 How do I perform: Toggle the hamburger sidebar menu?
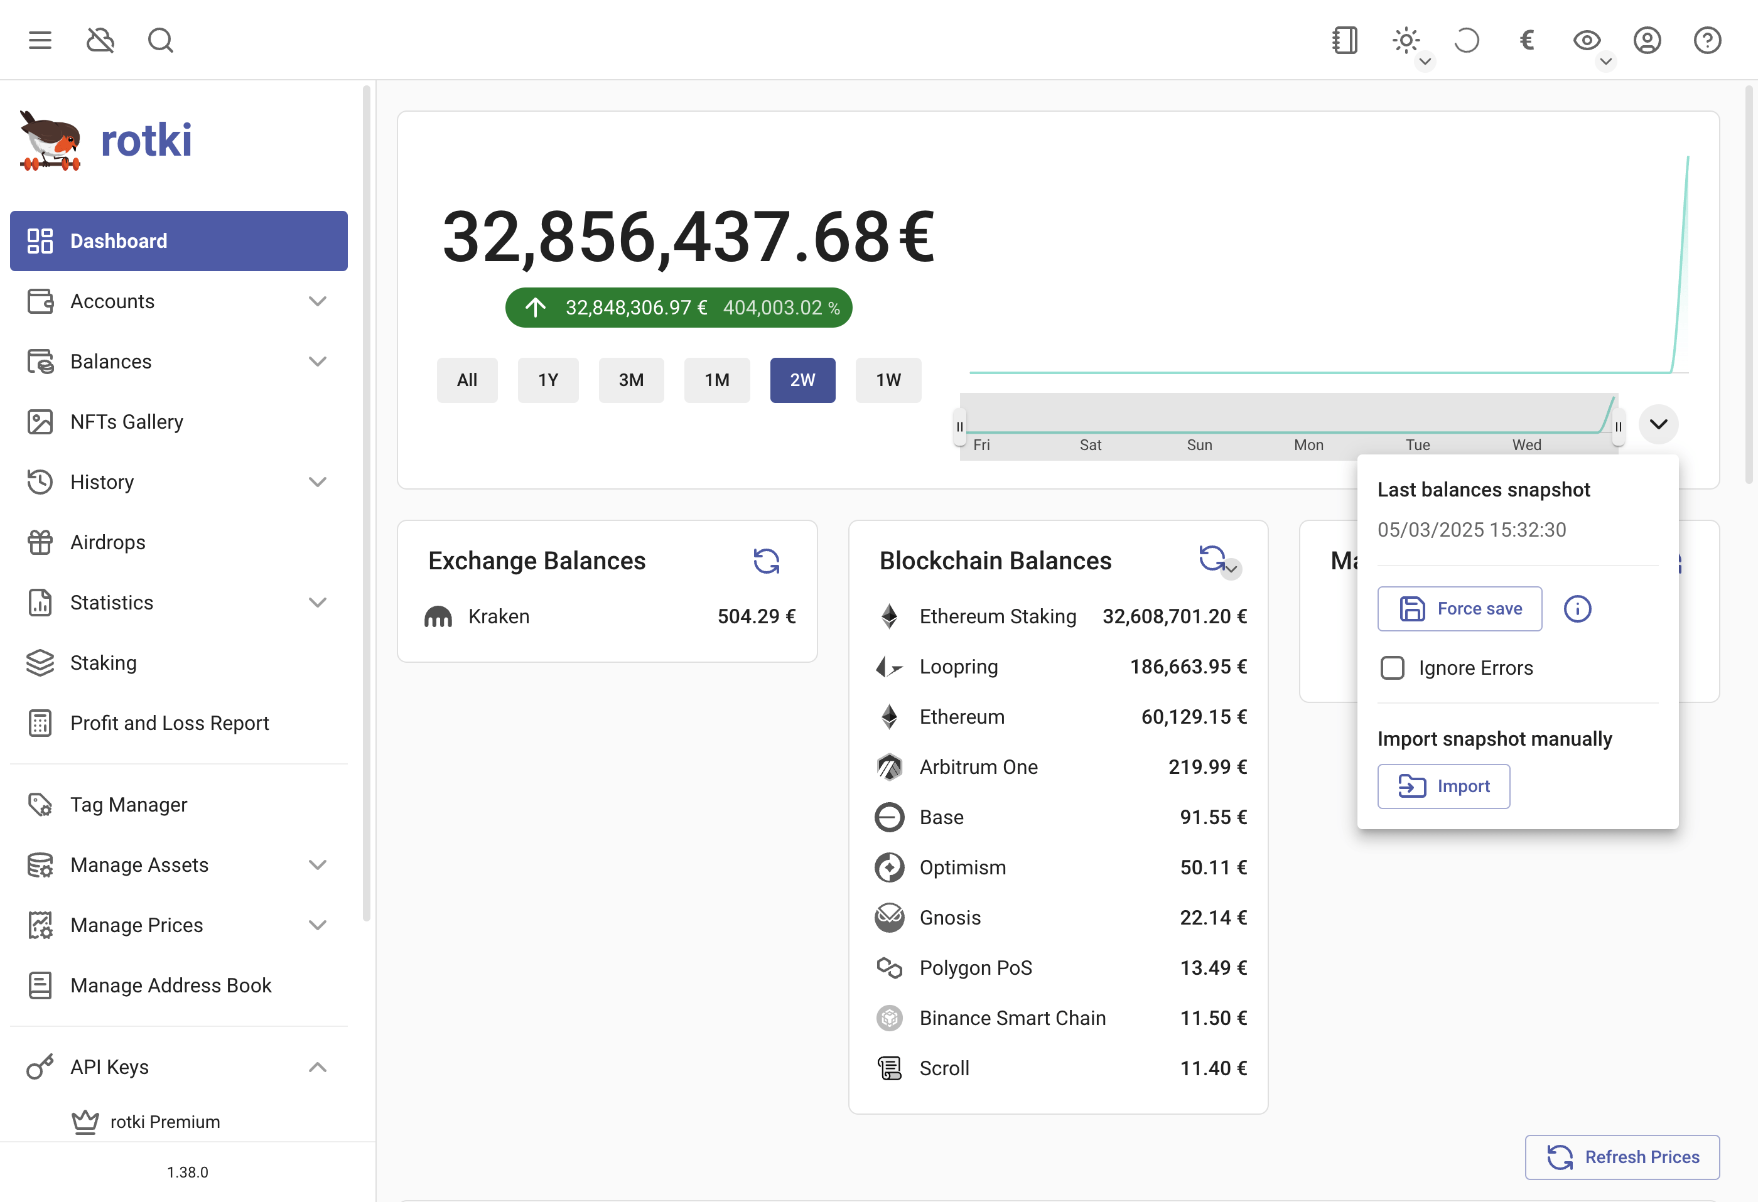pyautogui.click(x=40, y=40)
